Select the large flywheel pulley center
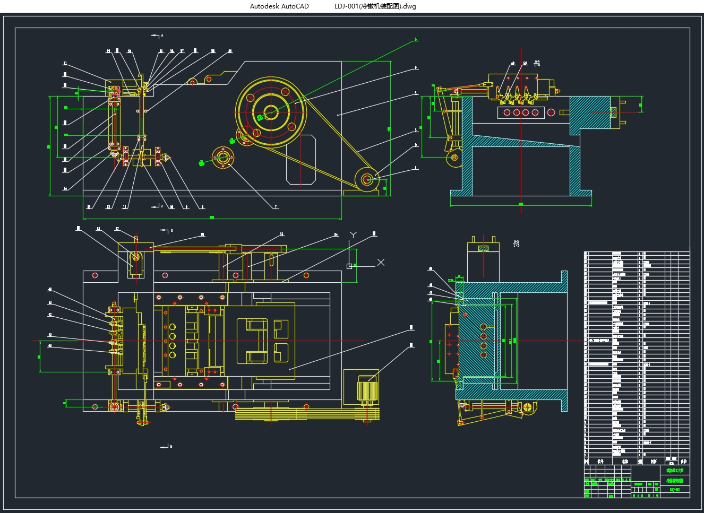This screenshot has height=513, width=704. [271, 112]
